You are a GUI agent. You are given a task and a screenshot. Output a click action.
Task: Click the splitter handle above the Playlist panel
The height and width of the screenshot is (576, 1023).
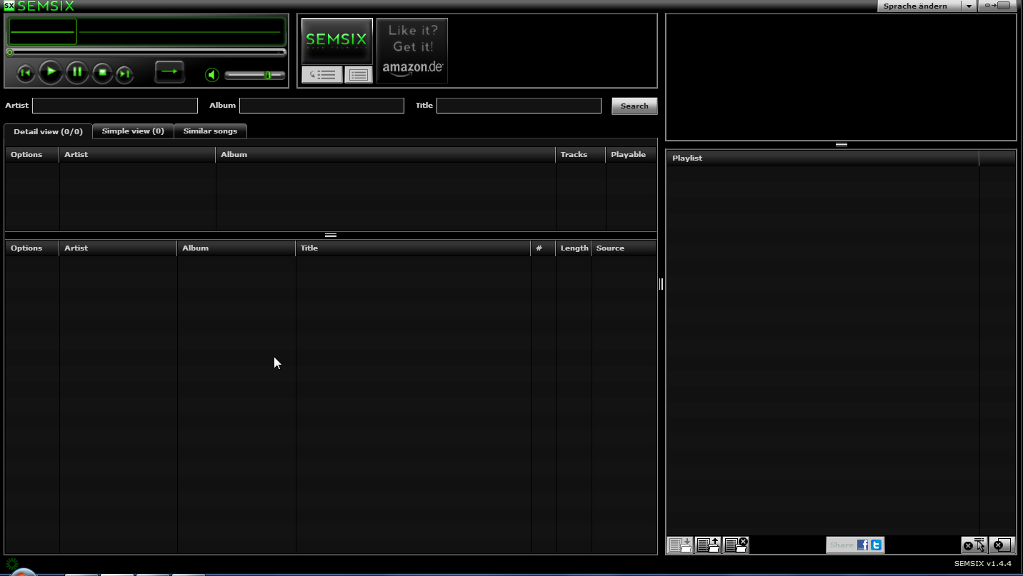[x=842, y=144]
